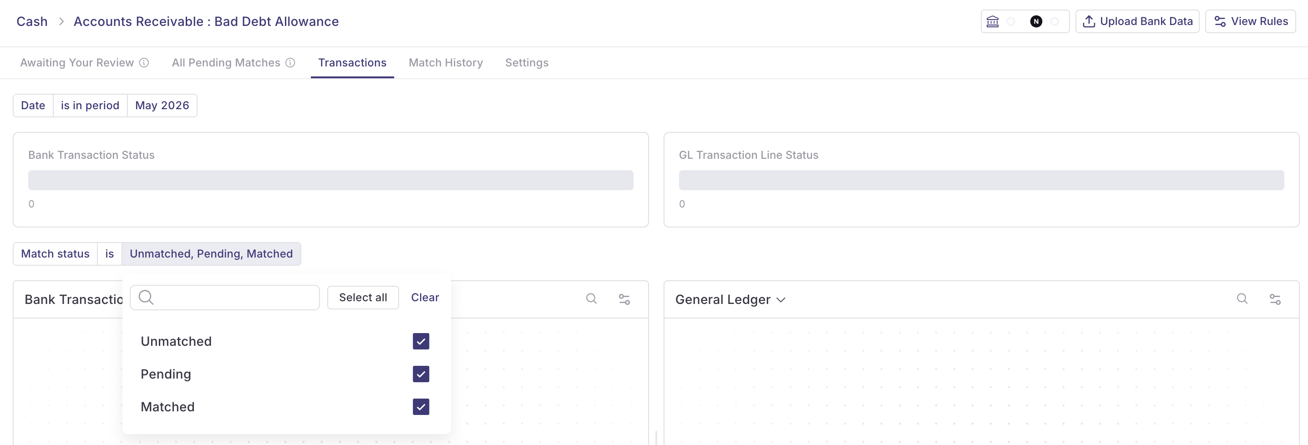
Task: Open the Settings tab
Action: (x=527, y=62)
